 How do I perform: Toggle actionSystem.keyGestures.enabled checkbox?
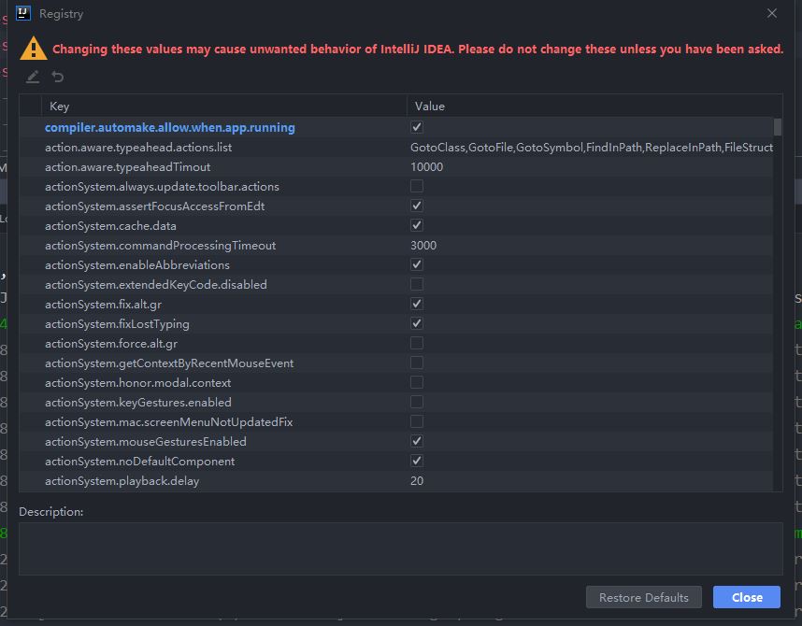(x=417, y=403)
